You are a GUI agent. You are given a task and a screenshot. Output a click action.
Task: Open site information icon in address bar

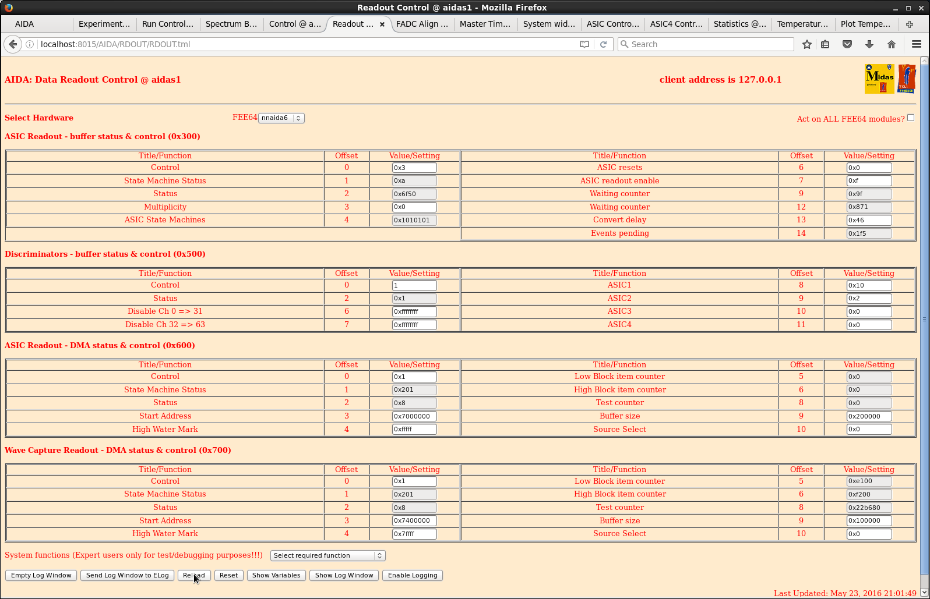(29, 44)
